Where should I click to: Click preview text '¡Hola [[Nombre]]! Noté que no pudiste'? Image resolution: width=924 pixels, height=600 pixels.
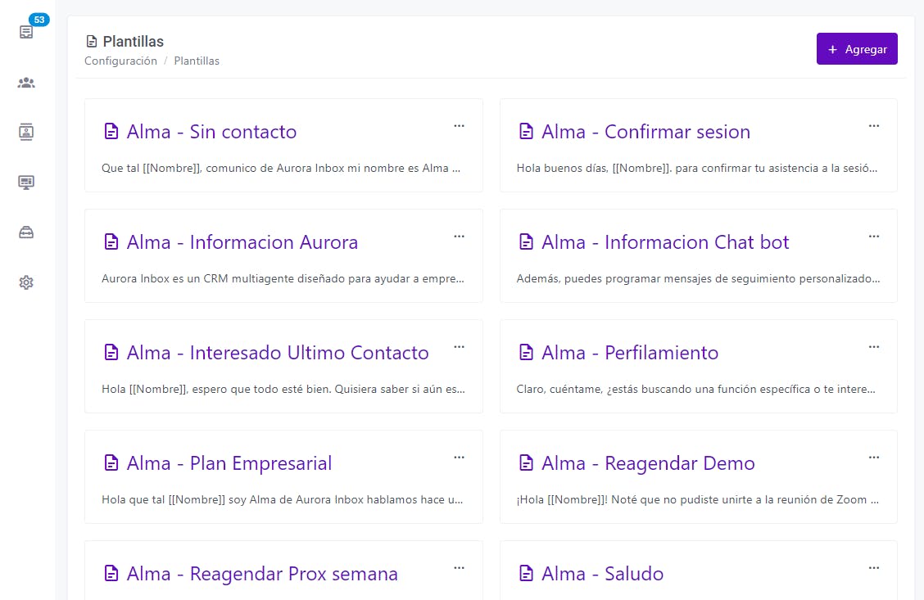698,499
